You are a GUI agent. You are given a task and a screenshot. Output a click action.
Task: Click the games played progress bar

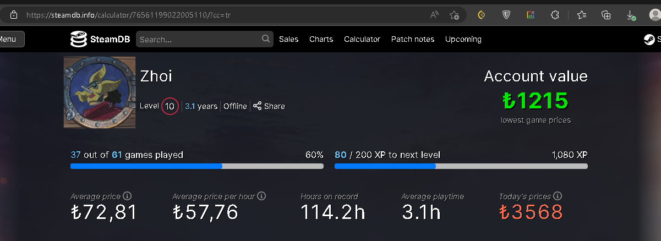[x=196, y=166]
